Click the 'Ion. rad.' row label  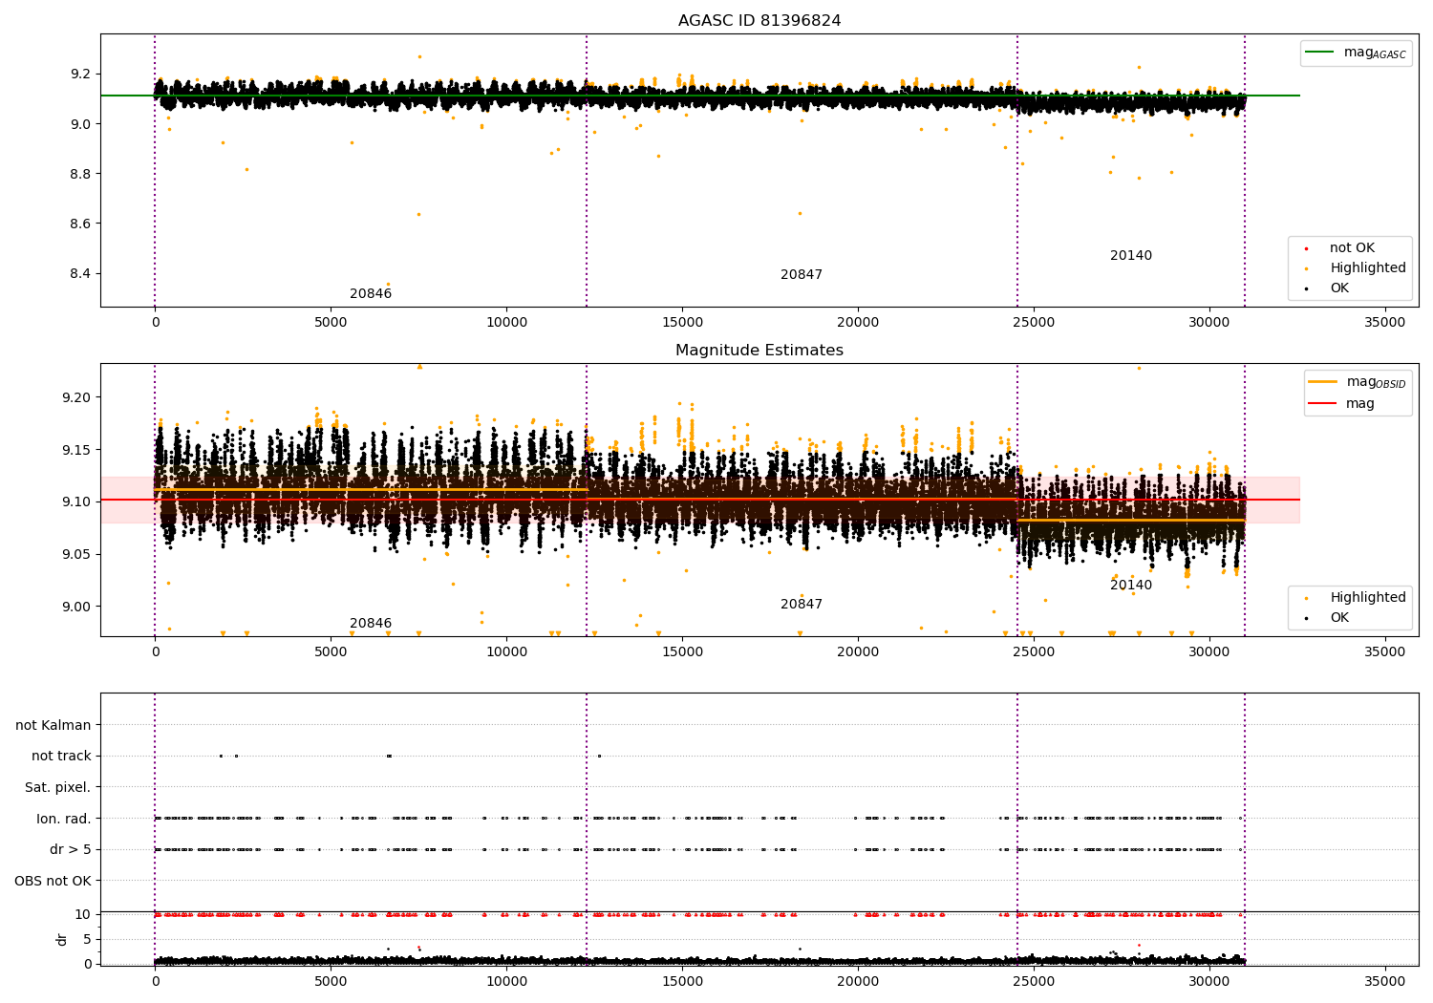pyautogui.click(x=64, y=819)
